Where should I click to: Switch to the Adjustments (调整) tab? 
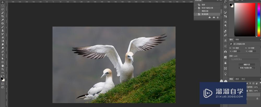(x=237, y=40)
